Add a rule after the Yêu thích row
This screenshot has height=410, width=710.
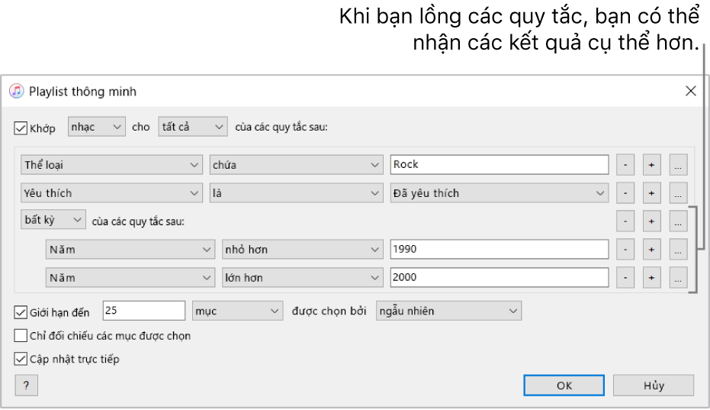(x=651, y=194)
